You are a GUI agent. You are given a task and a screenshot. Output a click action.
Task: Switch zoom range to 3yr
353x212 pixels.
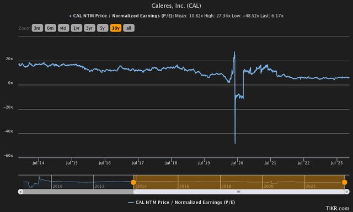click(x=89, y=28)
